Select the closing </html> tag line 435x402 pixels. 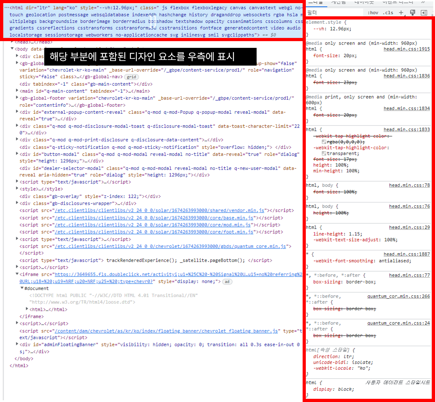(19, 366)
